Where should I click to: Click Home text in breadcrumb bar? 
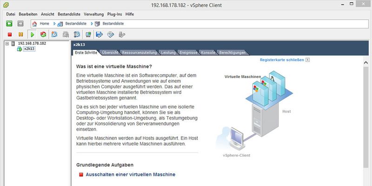[44, 24]
